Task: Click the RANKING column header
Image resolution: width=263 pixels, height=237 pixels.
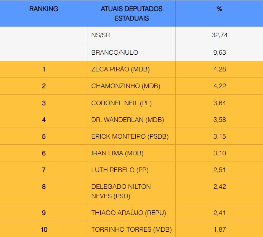Action: pyautogui.click(x=44, y=9)
